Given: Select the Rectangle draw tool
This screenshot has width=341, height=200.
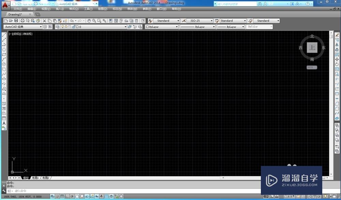Looking at the screenshot, I should [4, 55].
